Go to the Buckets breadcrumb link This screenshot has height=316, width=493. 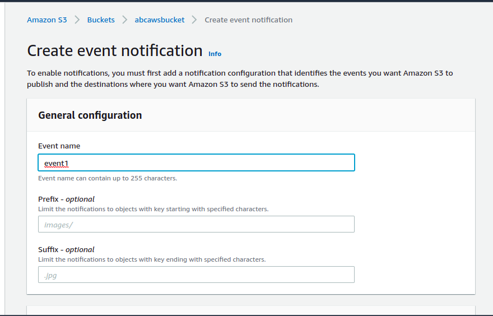101,20
